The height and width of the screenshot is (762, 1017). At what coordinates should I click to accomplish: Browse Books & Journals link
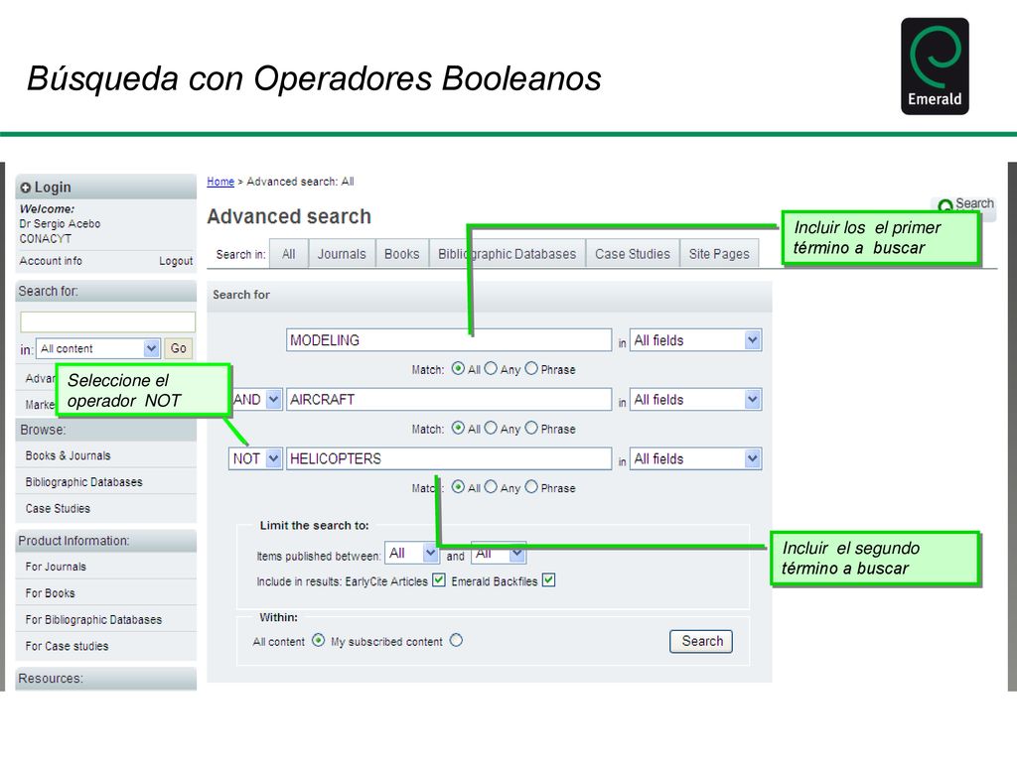[69, 455]
